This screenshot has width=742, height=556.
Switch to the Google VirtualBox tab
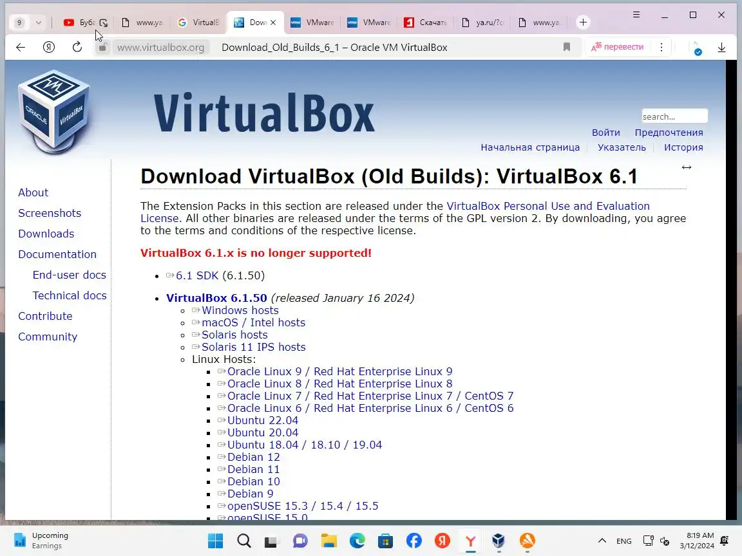(199, 23)
